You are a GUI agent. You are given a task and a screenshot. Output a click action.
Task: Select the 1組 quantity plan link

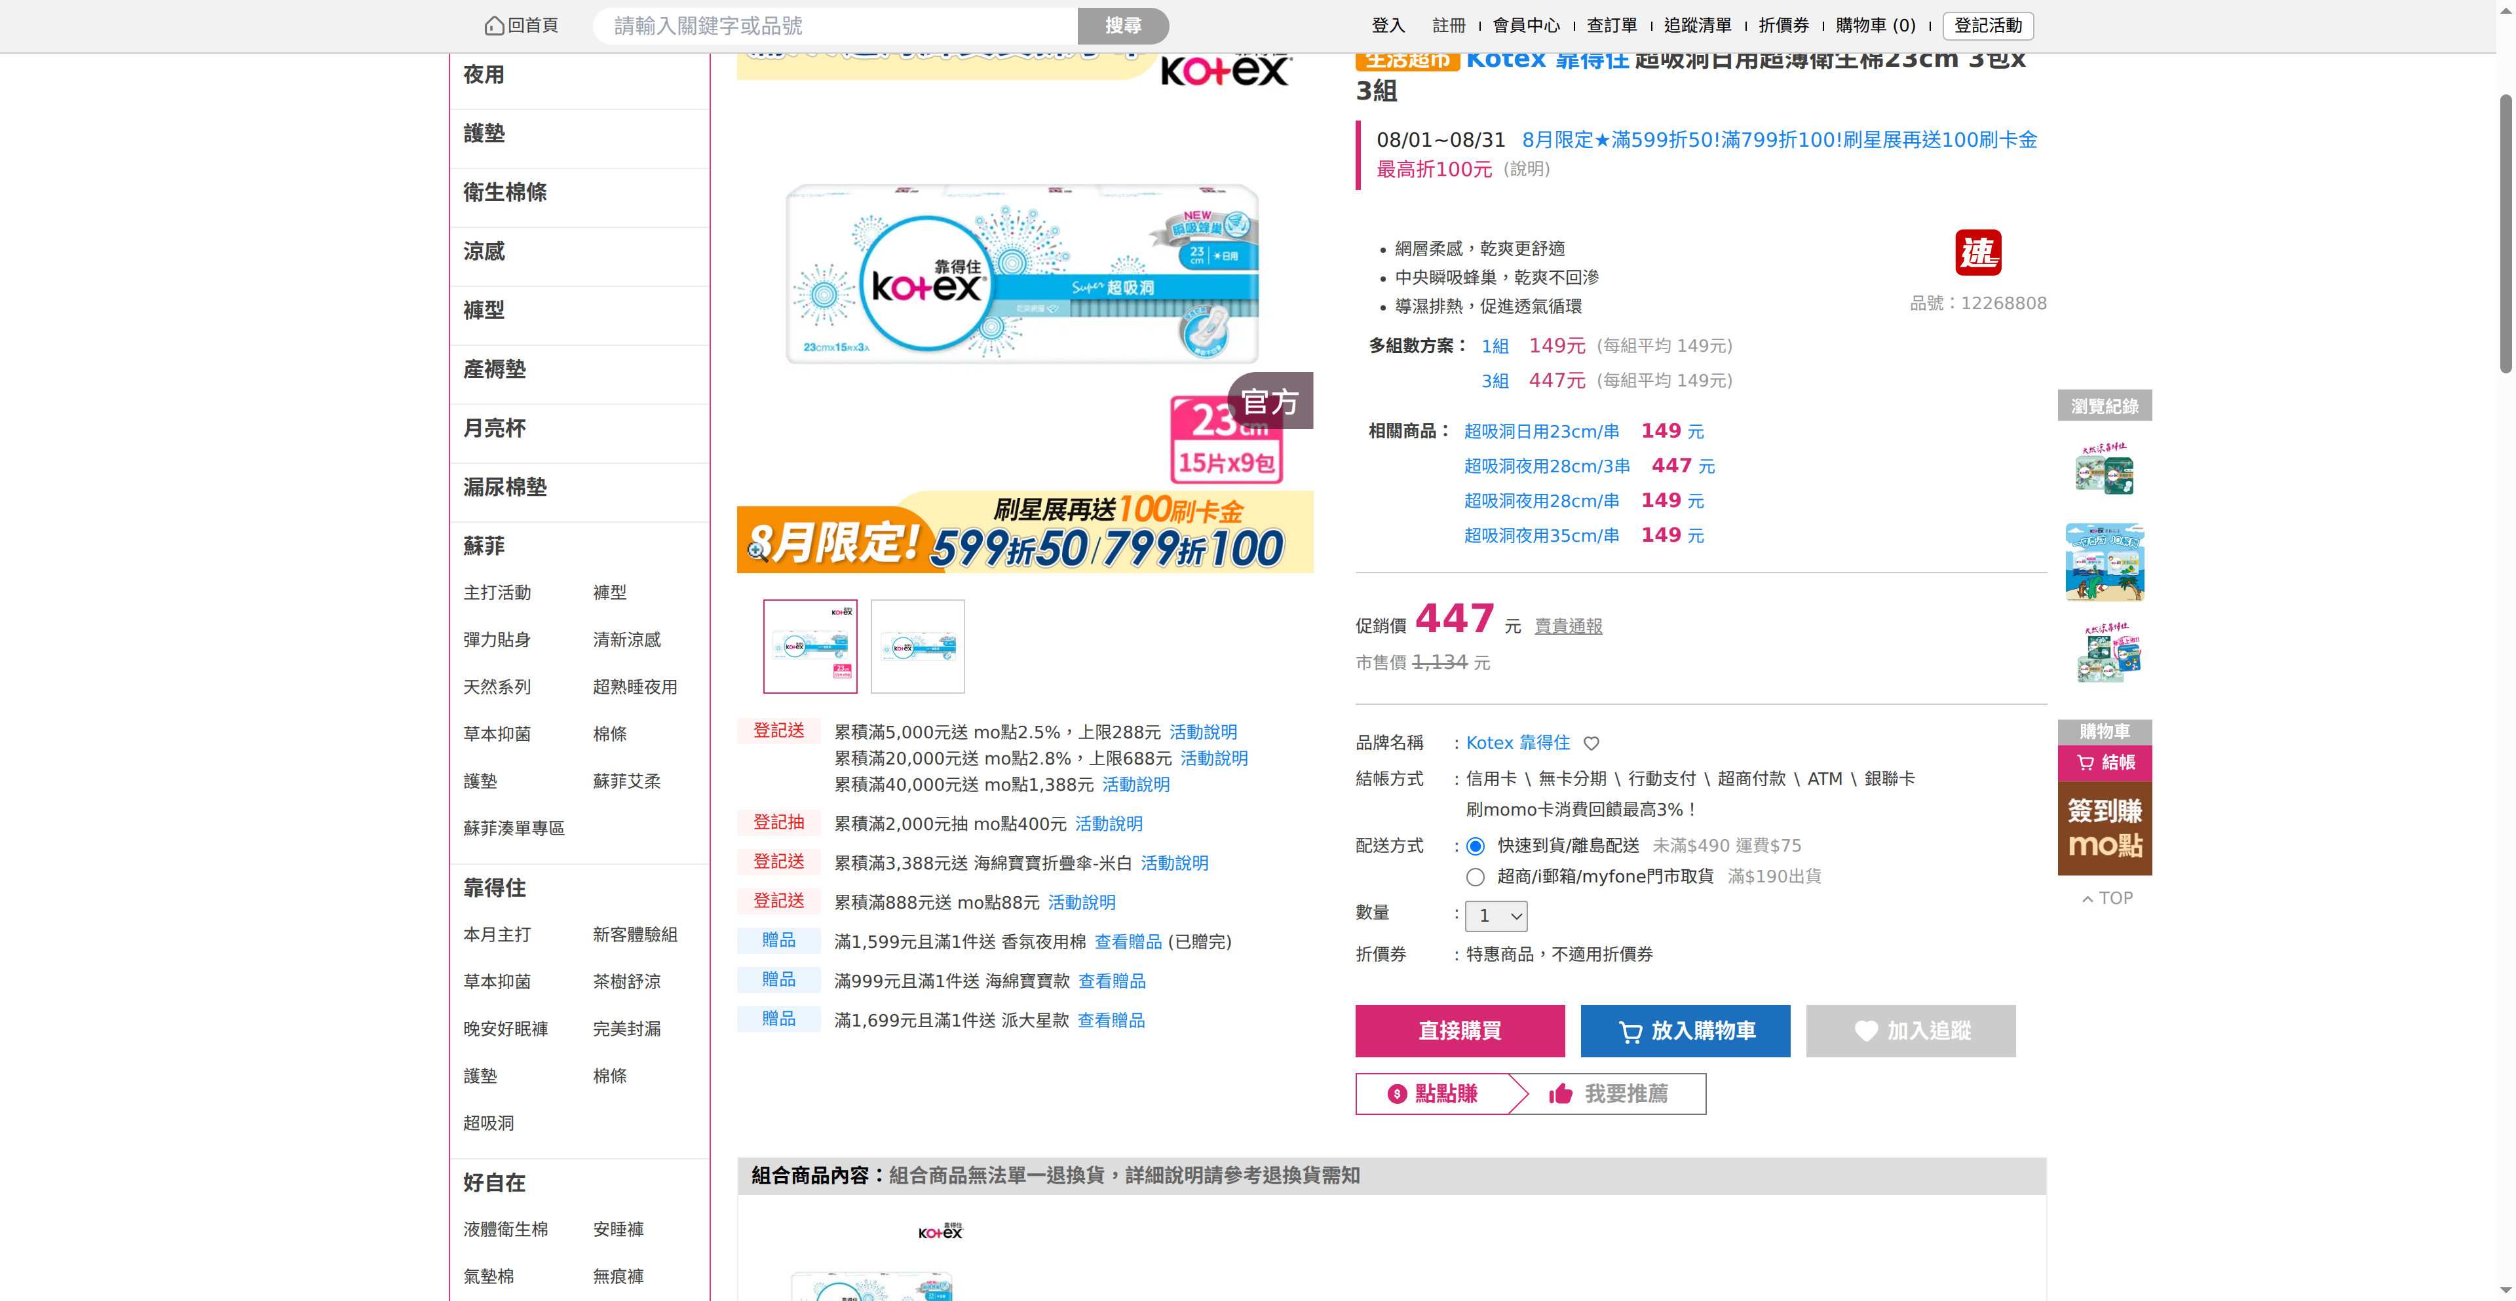[x=1495, y=347]
